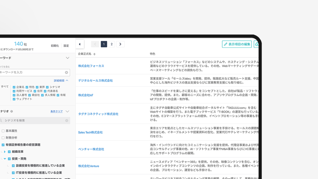Click the 特色 column header

(x=152, y=54)
